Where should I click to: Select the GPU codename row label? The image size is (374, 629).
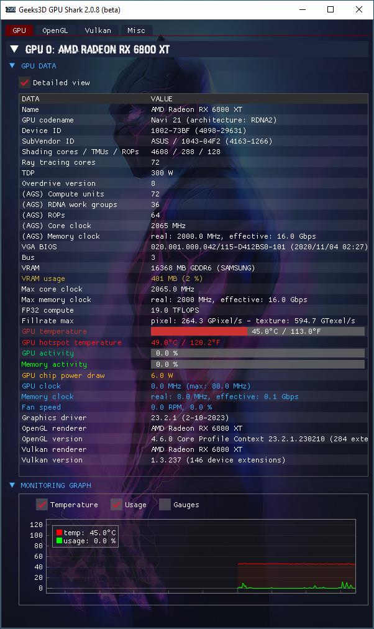tap(48, 120)
